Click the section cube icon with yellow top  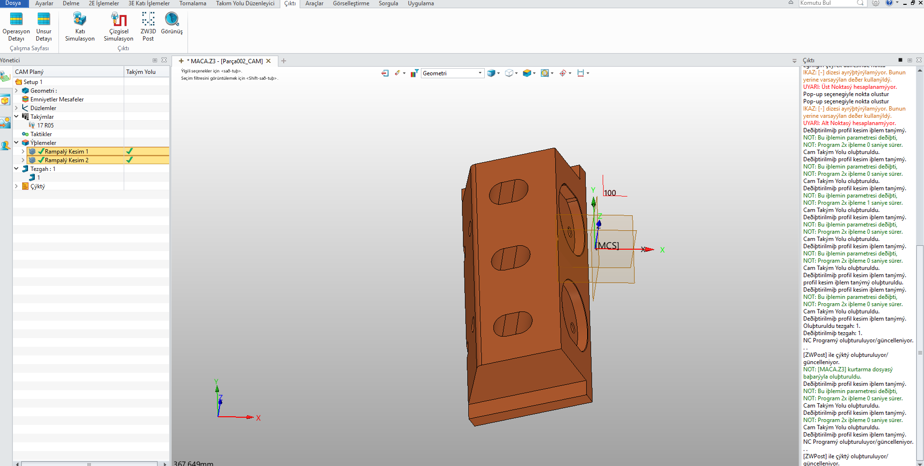pos(527,73)
